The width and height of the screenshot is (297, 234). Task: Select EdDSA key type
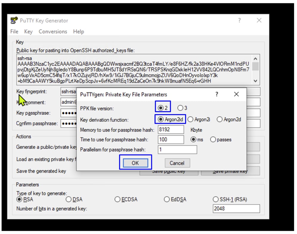pyautogui.click(x=175, y=199)
